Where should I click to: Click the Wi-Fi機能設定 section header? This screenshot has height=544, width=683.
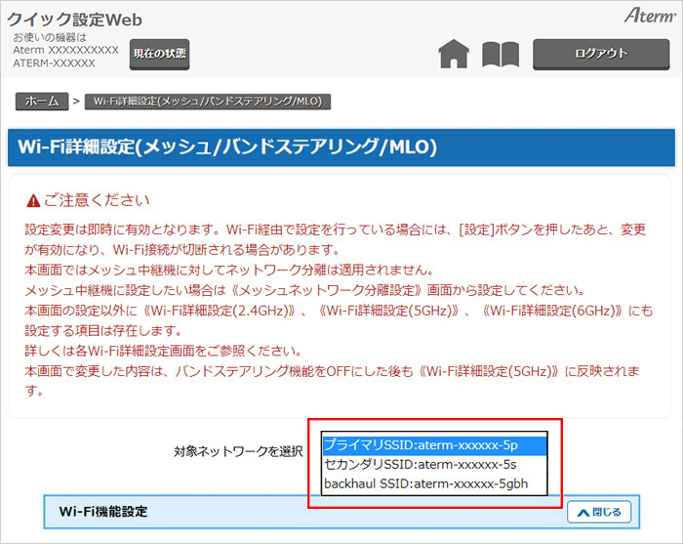[103, 512]
